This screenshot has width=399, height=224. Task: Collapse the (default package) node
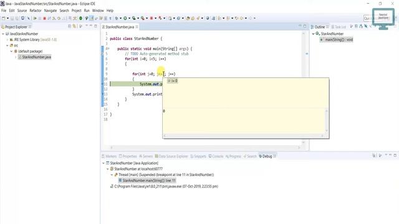11,51
